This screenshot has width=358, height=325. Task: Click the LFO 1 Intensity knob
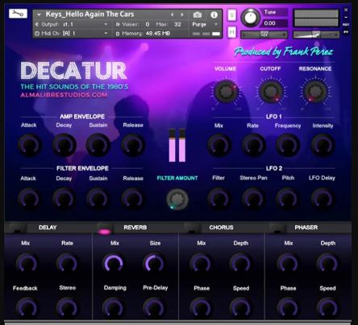click(x=323, y=145)
